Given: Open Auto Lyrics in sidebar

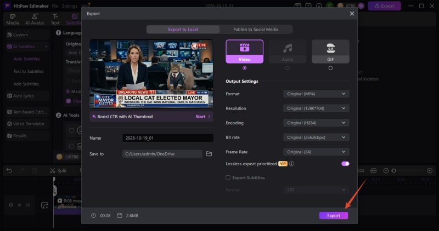Looking at the screenshot, I should [x=27, y=96].
